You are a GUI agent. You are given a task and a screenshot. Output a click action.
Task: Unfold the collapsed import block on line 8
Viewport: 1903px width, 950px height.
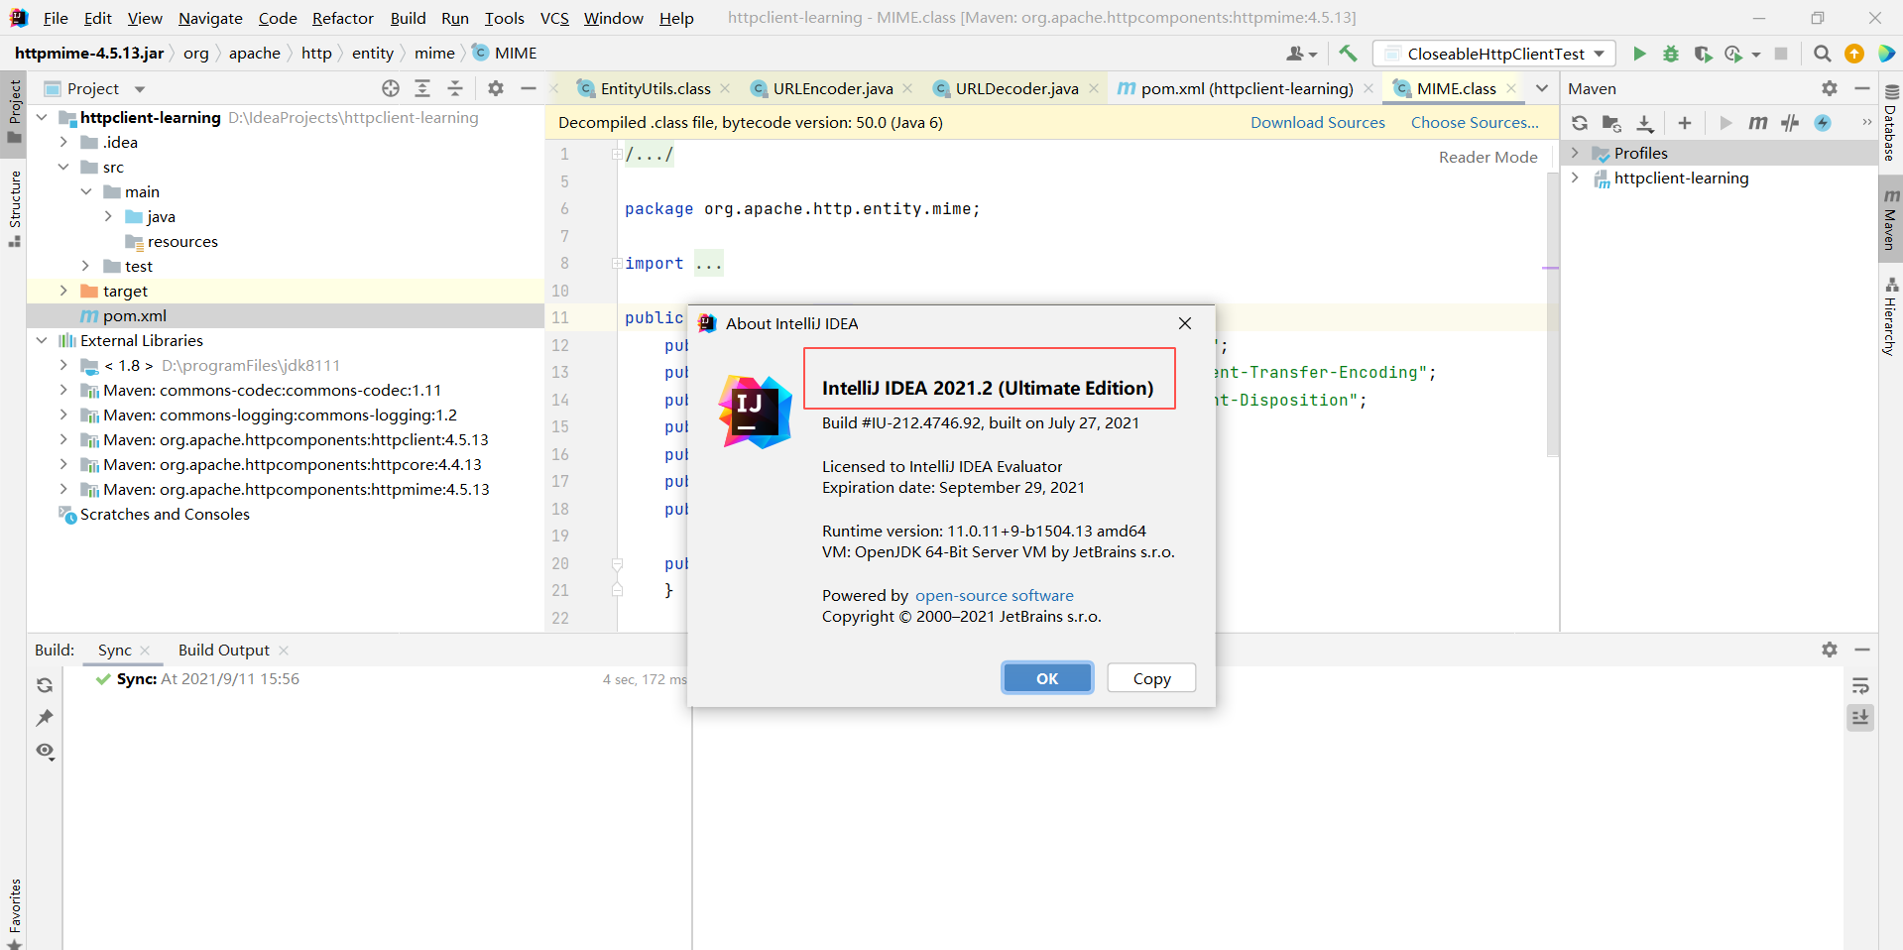click(617, 264)
